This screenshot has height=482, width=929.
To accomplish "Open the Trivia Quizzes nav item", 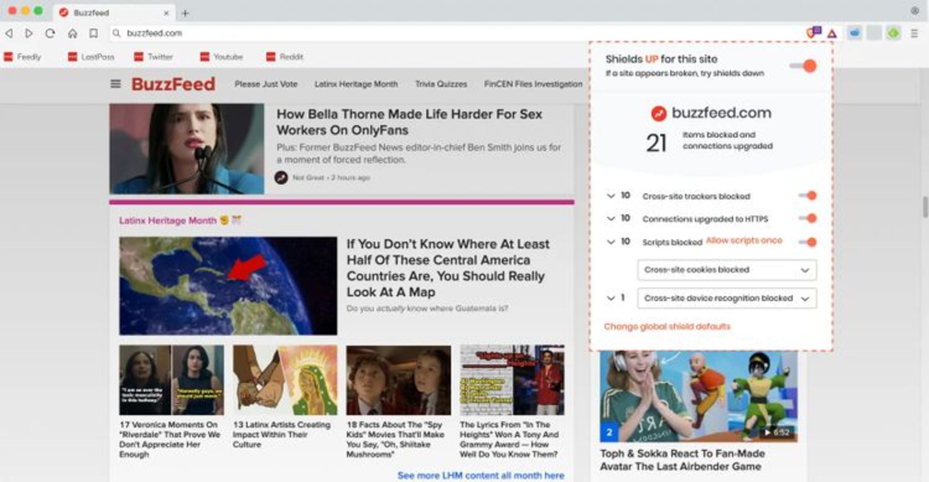I will pyautogui.click(x=441, y=84).
